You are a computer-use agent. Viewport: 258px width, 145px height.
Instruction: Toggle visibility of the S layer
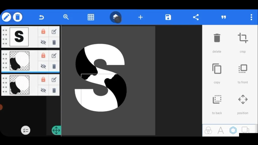click(43, 42)
